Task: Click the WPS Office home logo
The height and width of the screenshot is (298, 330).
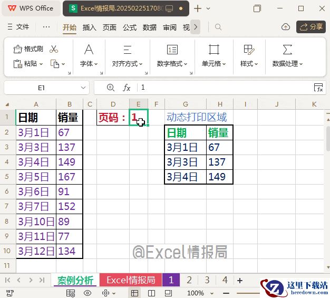Action: [31, 8]
